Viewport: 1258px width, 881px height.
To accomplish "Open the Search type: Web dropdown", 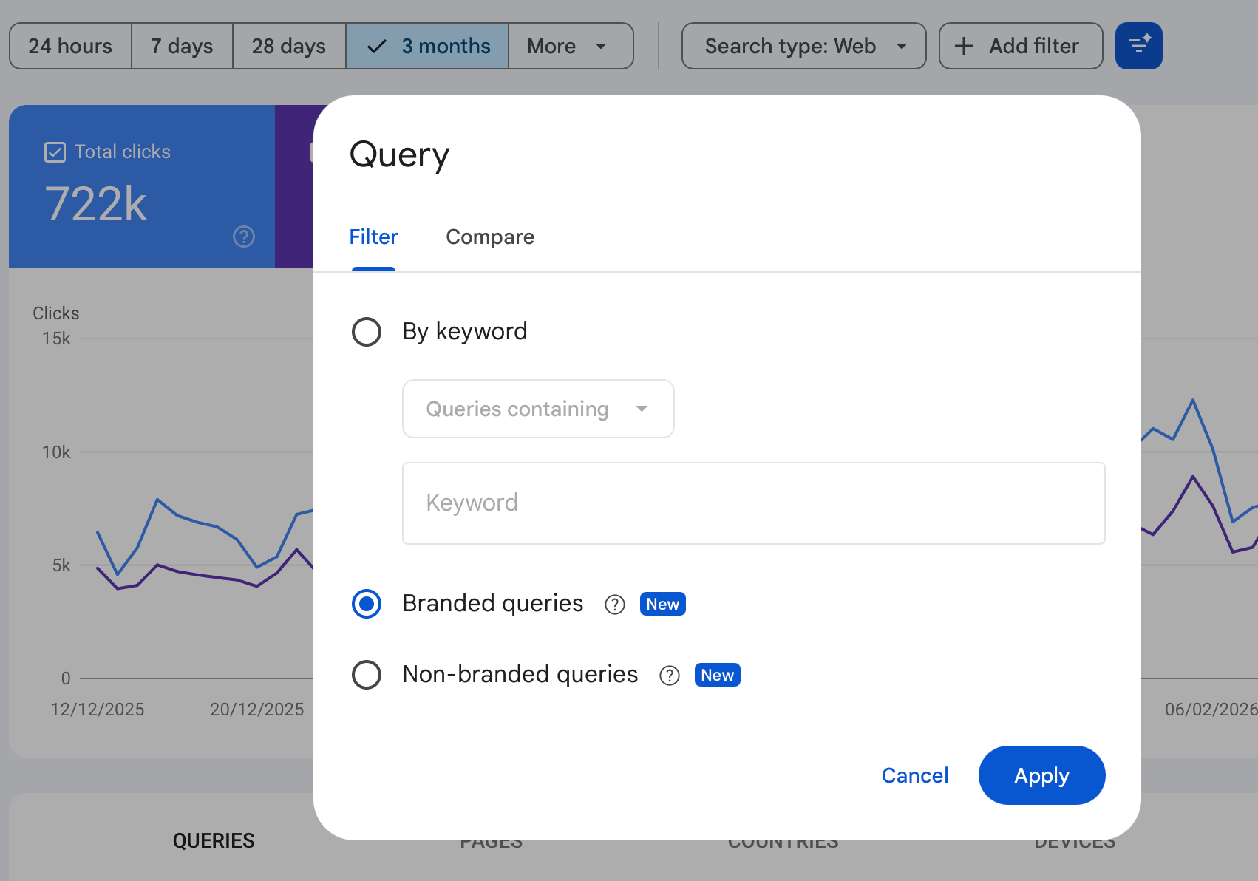I will pyautogui.click(x=803, y=46).
